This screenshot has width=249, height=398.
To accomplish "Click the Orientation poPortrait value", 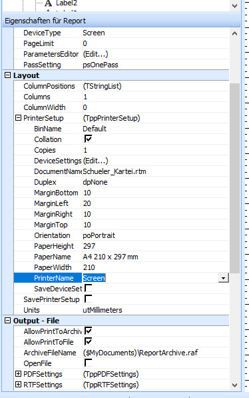I will [99, 235].
